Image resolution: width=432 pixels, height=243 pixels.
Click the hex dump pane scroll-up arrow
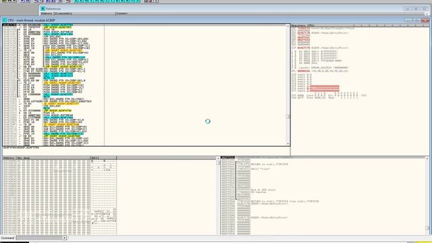218,159
